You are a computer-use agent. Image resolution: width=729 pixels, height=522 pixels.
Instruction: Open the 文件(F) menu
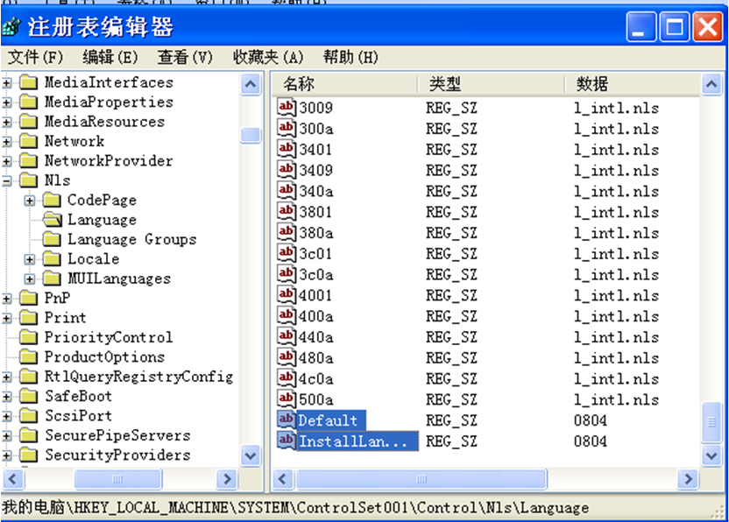click(x=35, y=57)
